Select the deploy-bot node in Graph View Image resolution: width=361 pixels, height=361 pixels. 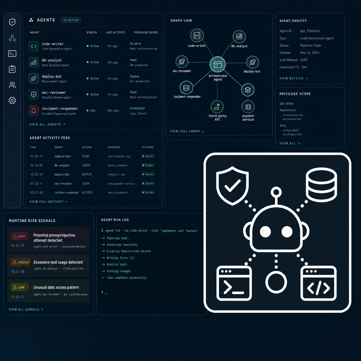pyautogui.click(x=252, y=62)
